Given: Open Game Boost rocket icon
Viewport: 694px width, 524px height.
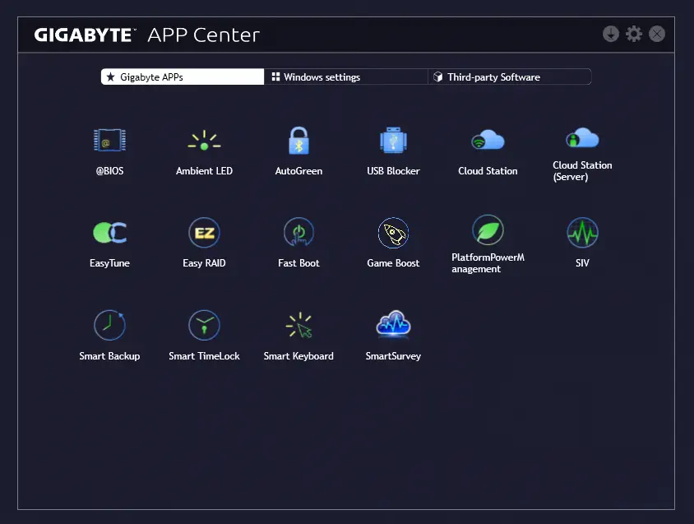Looking at the screenshot, I should 393,233.
